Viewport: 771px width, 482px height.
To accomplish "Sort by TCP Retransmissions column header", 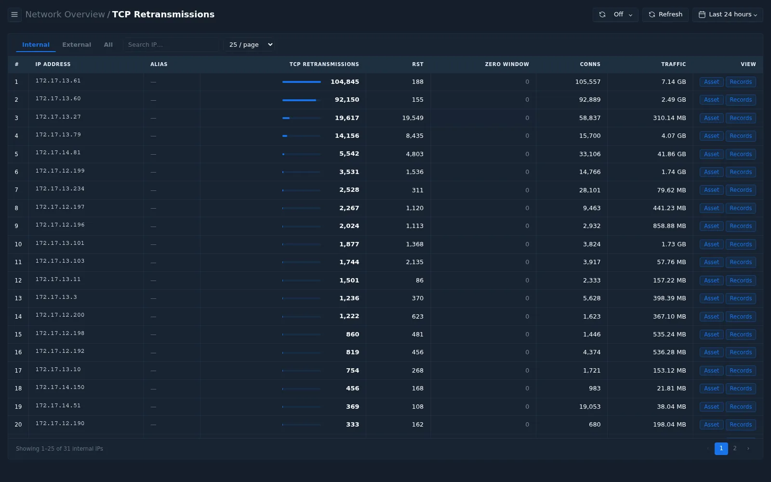I will [324, 64].
